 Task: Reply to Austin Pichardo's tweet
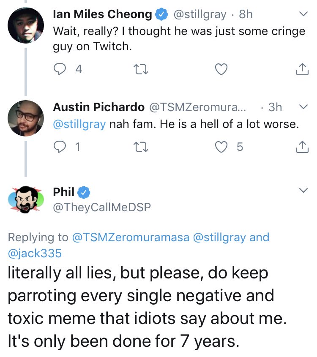(60, 147)
